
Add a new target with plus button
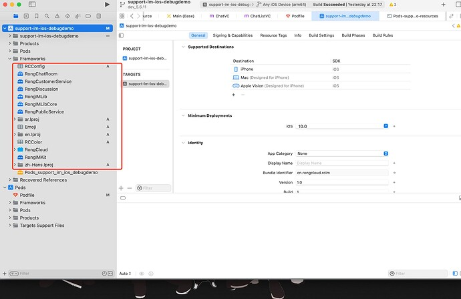click(121, 188)
